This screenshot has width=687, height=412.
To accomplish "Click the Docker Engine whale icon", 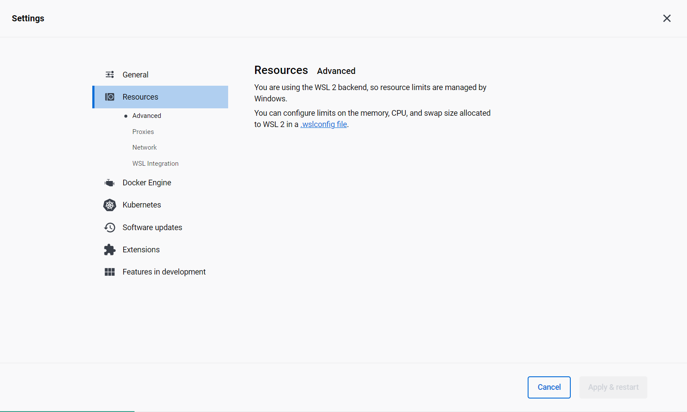I will click(110, 183).
